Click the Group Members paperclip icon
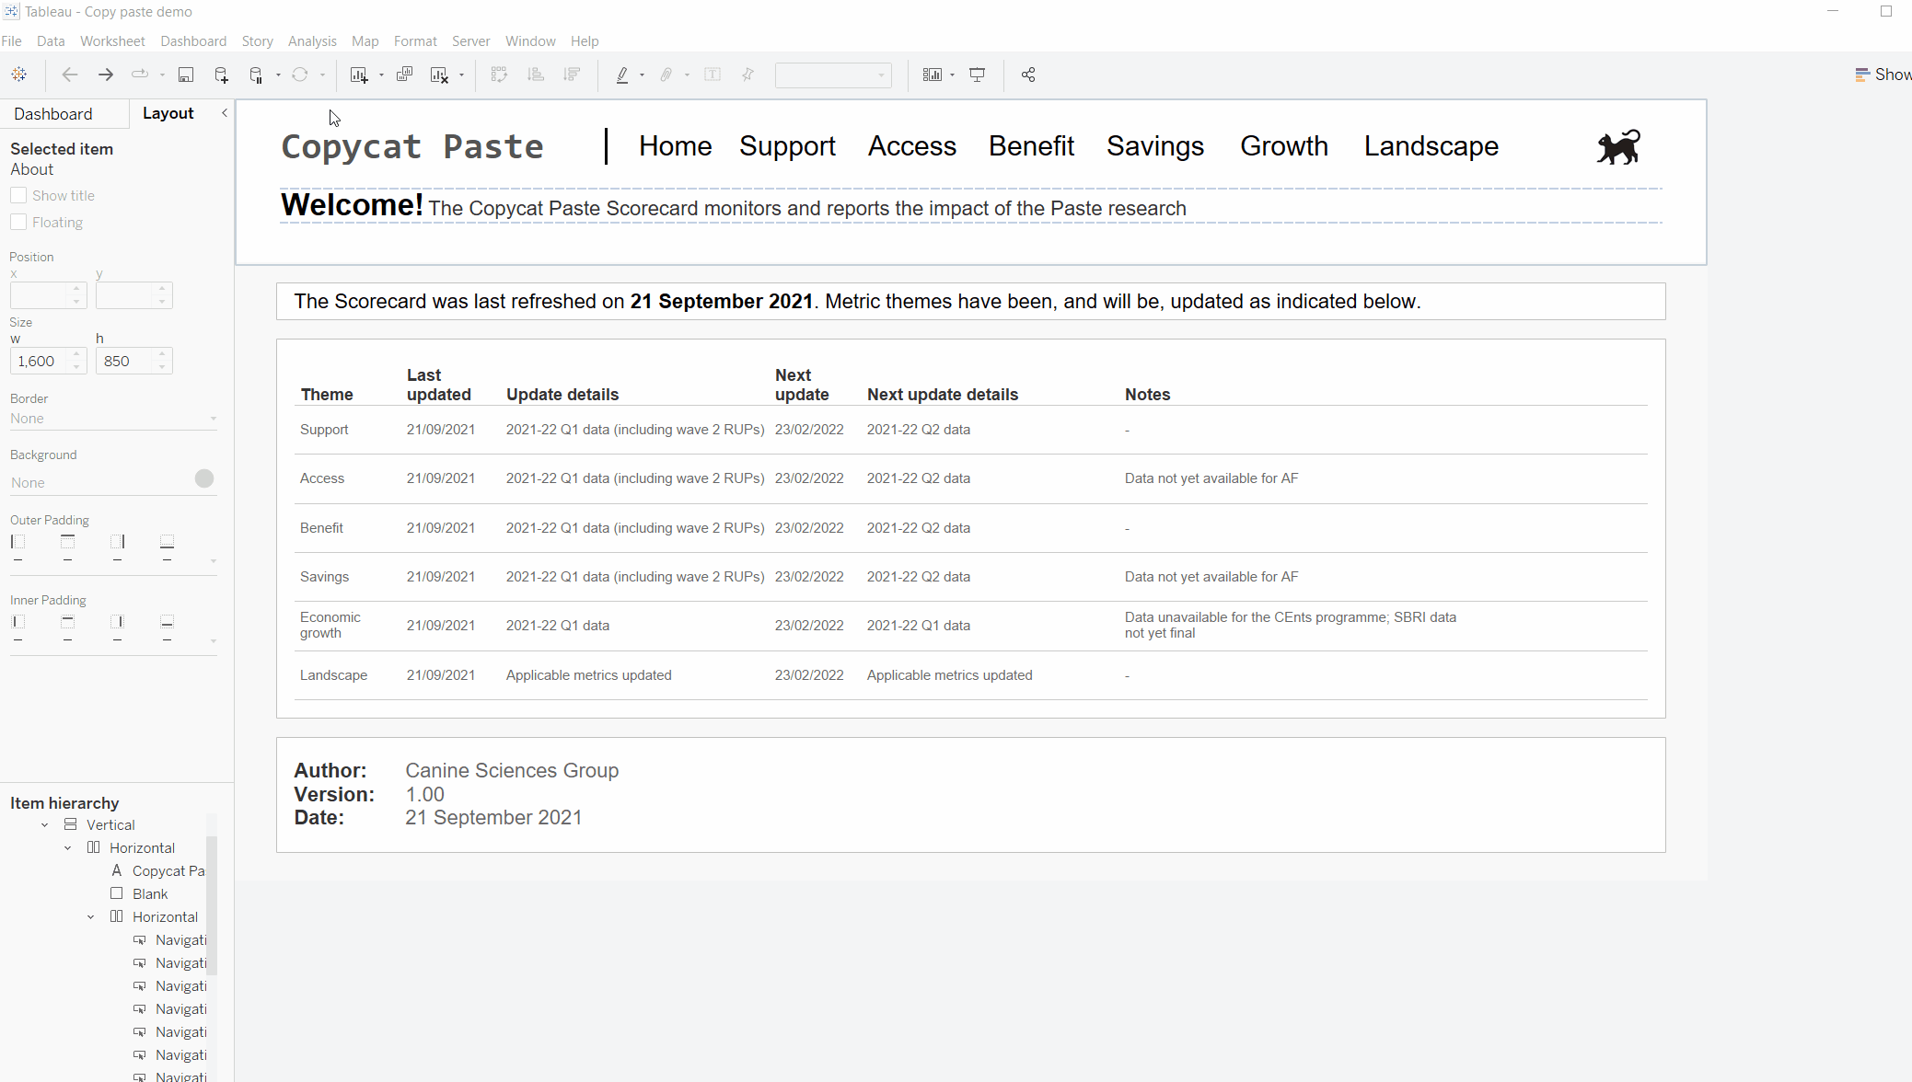 666,75
